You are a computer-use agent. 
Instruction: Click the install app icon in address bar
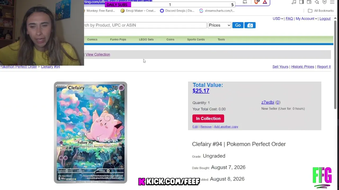(245, 2)
